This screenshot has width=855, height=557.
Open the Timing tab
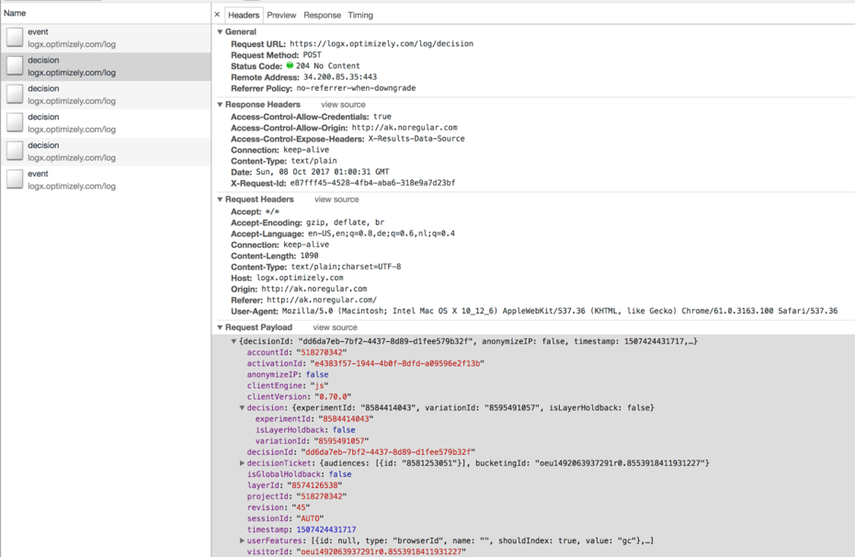pos(360,16)
